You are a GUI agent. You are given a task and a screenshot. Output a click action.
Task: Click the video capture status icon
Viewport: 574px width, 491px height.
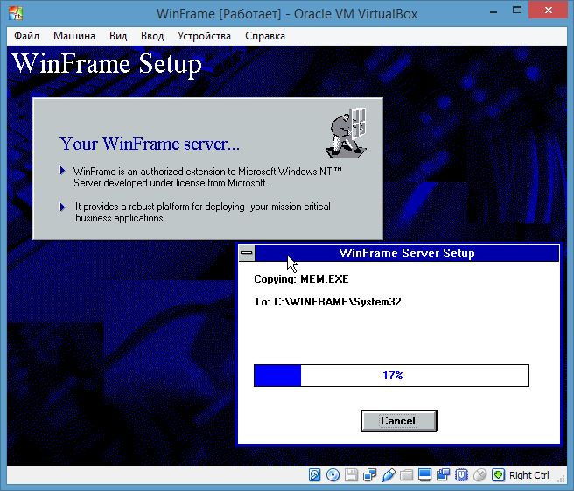click(443, 475)
